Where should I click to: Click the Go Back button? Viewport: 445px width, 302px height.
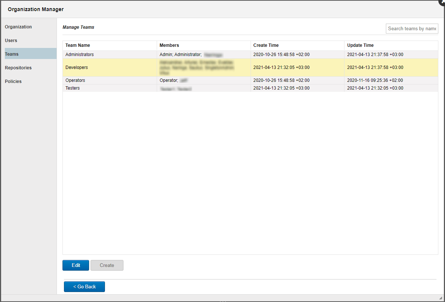coord(84,287)
